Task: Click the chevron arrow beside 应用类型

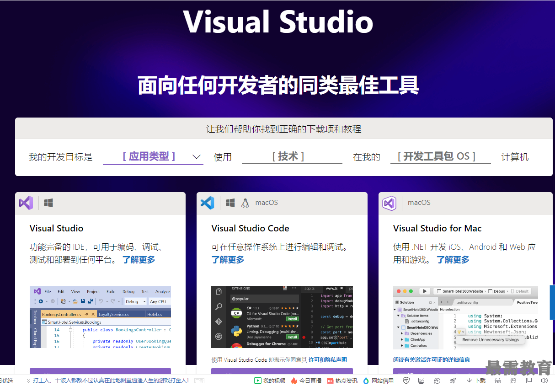Action: [x=197, y=157]
